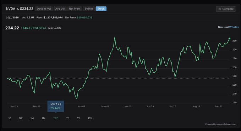Click the 190 y-axis label
The width and height of the screenshot is (241, 131).
[234, 76]
